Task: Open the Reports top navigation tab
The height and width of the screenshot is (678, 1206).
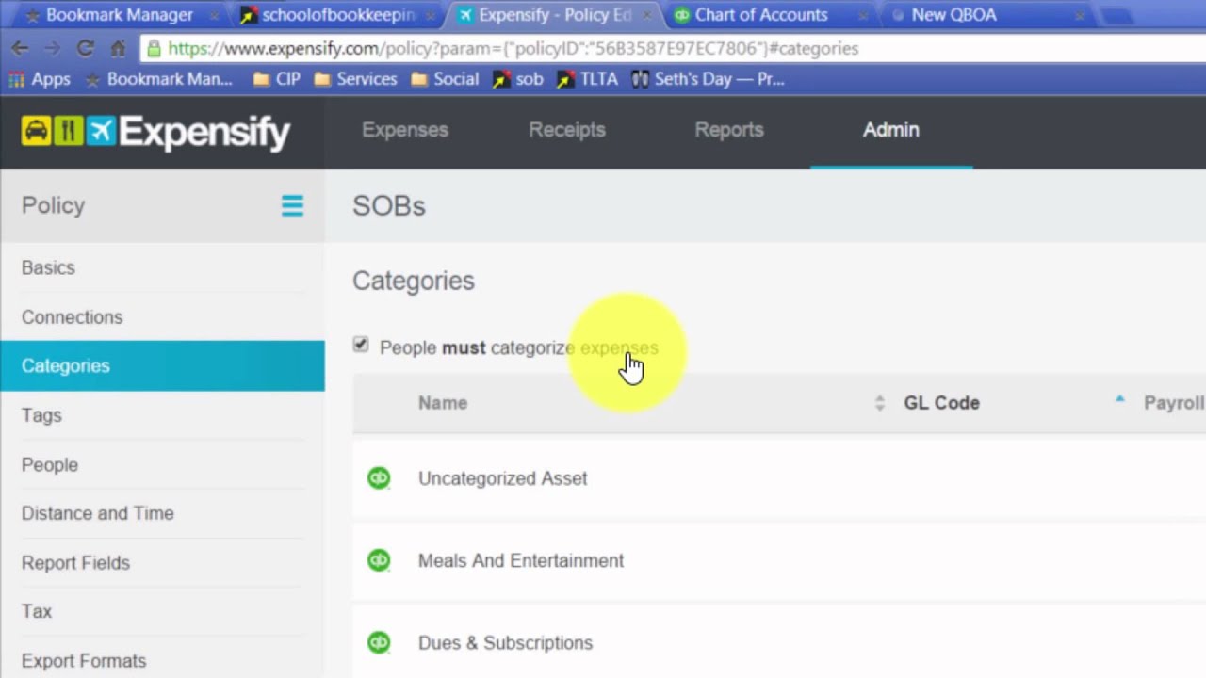Action: [729, 130]
